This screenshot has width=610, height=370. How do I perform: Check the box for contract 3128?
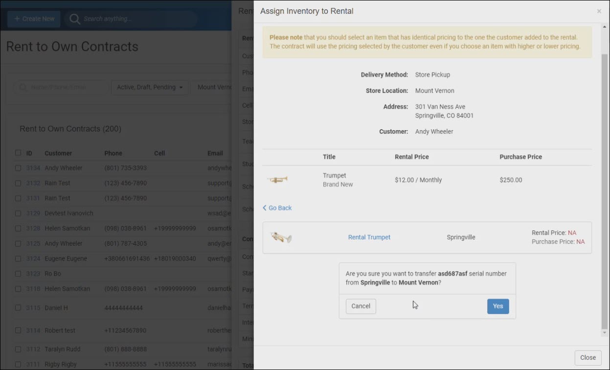pos(18,229)
